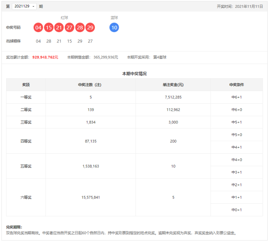Click the 兑奖期限 heading text

click(x=14, y=227)
